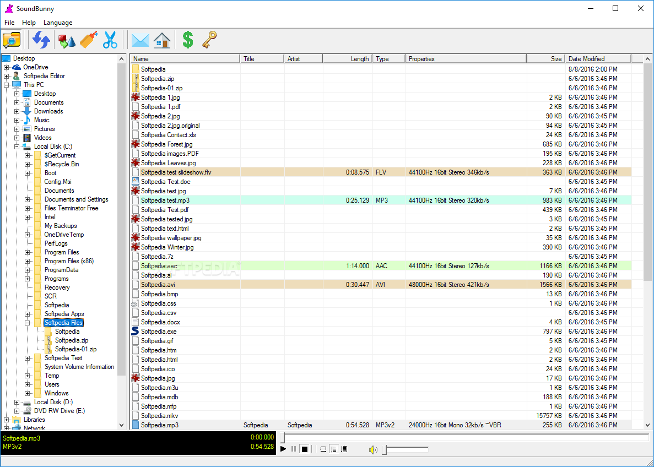Click the envelope mail icon
The width and height of the screenshot is (654, 467).
140,40
